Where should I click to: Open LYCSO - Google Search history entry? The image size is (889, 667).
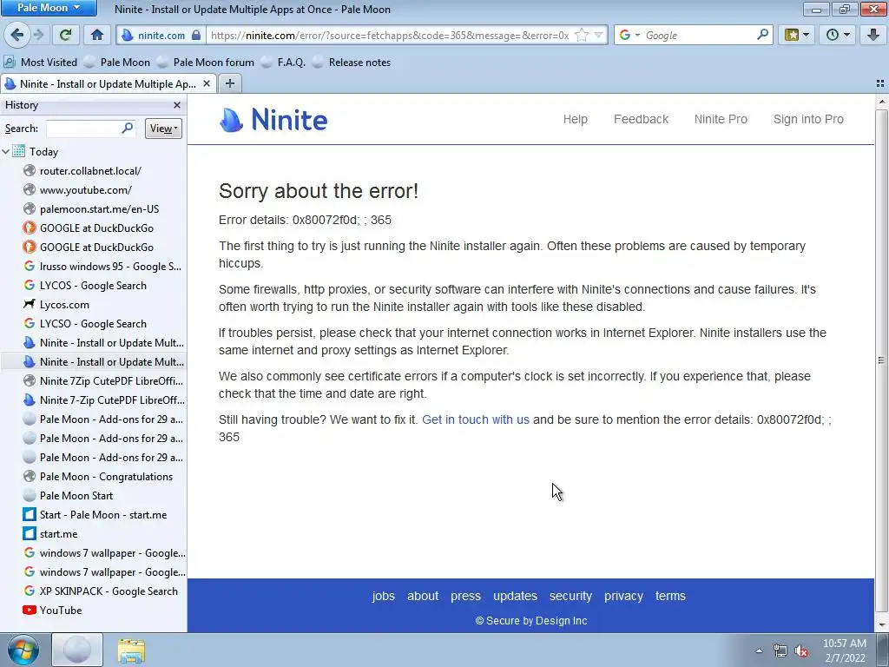(x=93, y=324)
